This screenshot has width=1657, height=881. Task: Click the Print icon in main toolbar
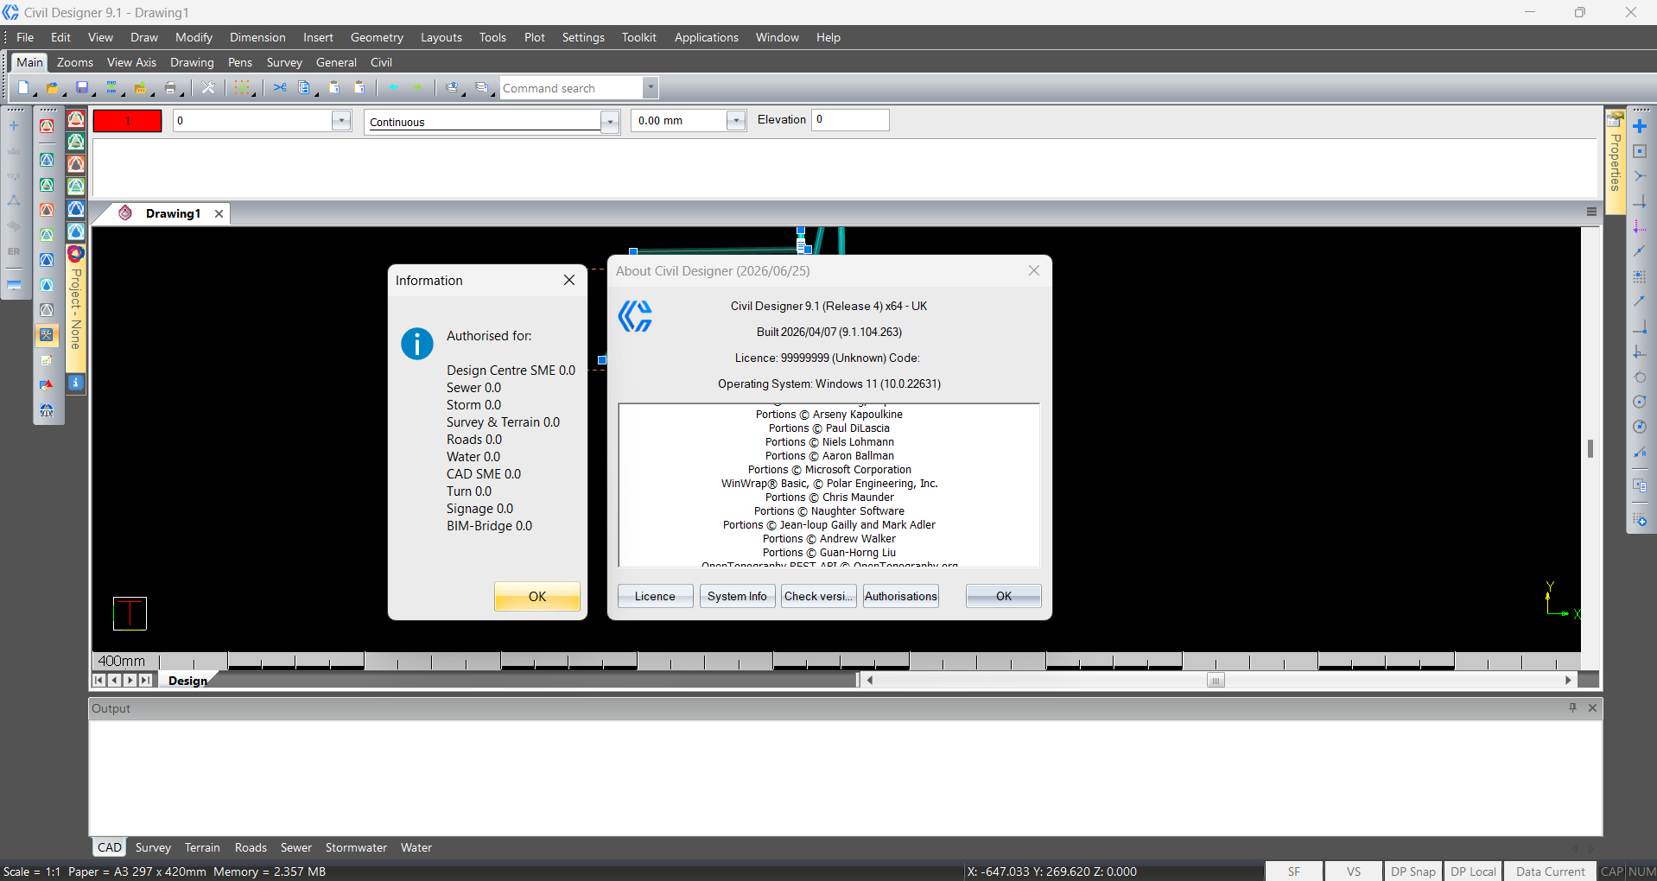tap(170, 88)
